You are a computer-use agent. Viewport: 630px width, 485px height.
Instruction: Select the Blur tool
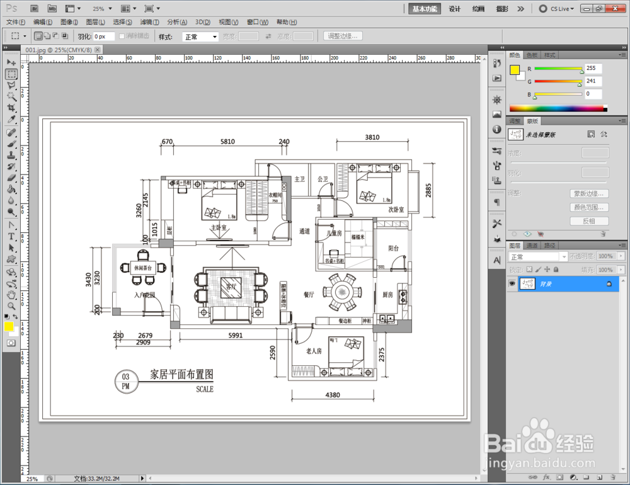(11, 200)
